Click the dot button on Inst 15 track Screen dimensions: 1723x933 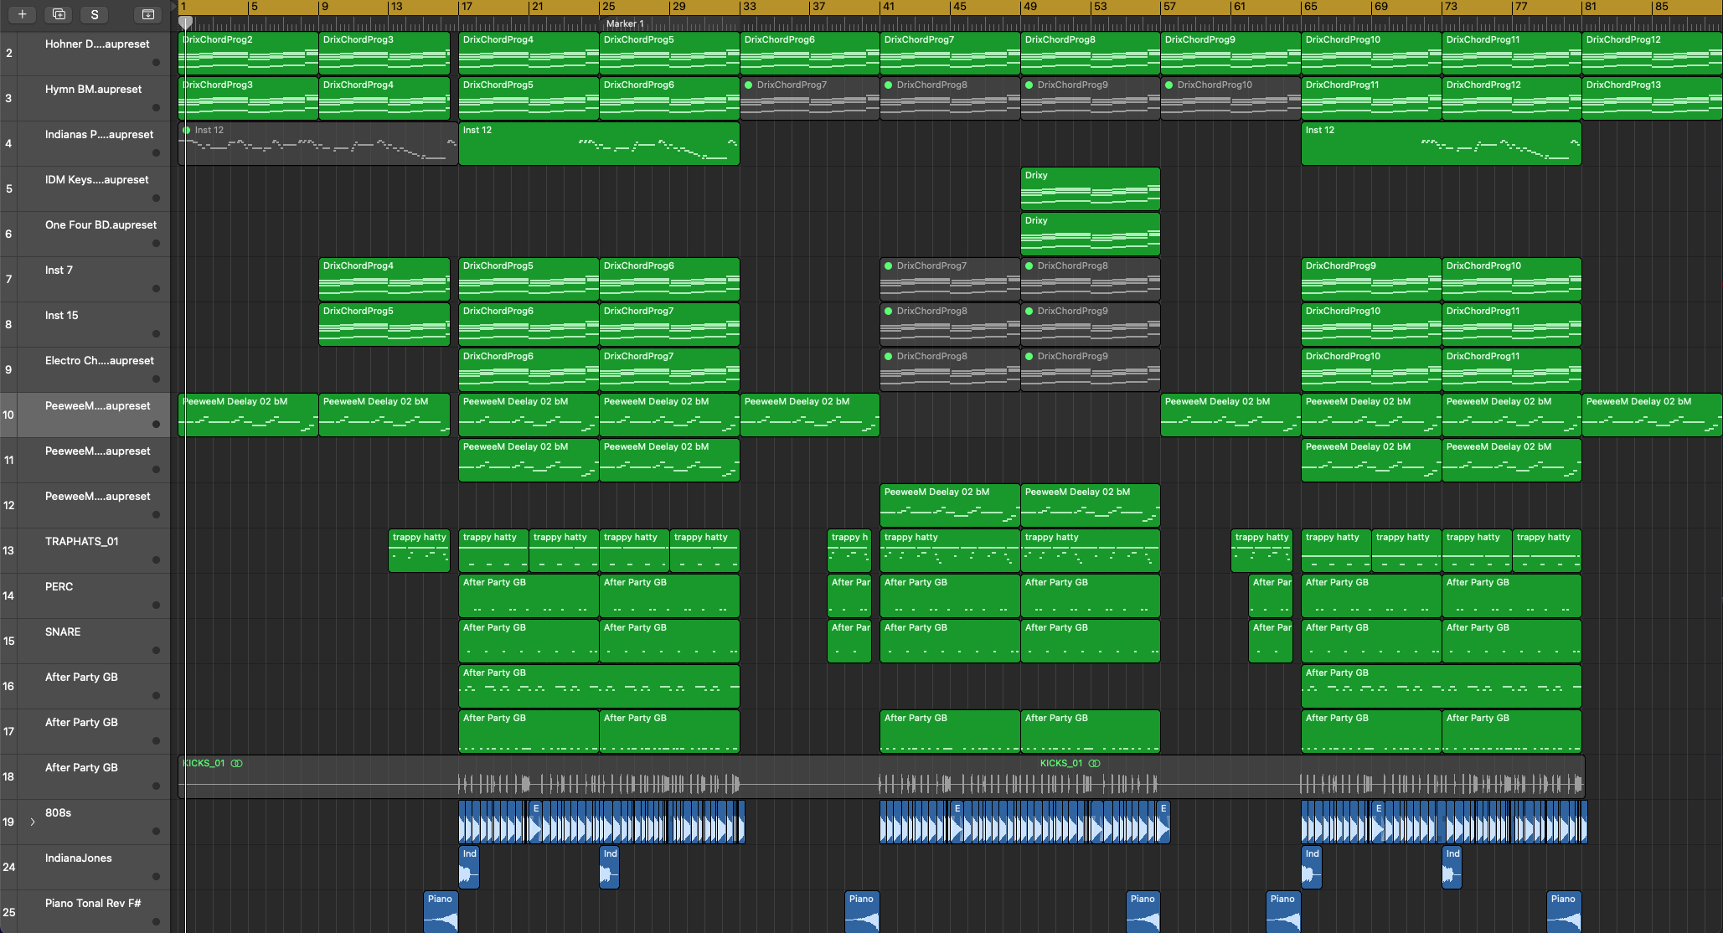pos(156,334)
